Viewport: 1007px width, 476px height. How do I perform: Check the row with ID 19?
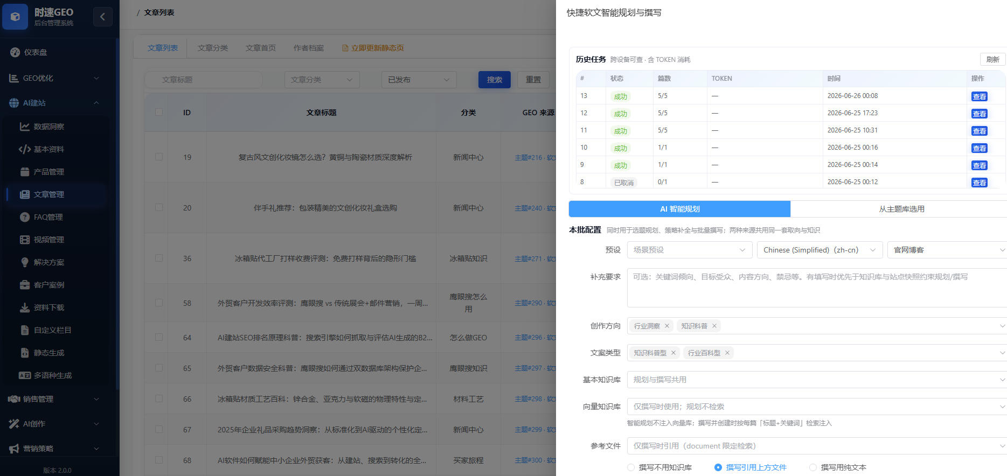point(159,157)
